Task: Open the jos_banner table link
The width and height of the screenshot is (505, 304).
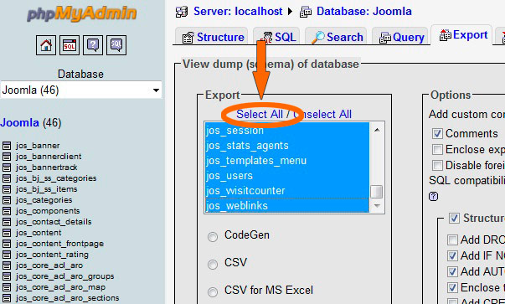Action: point(38,146)
